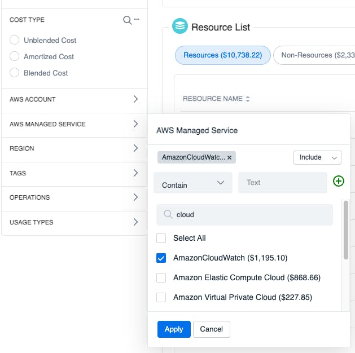Select the Amortized Cost radio option
Screen dimensions: 355x353
[15, 56]
